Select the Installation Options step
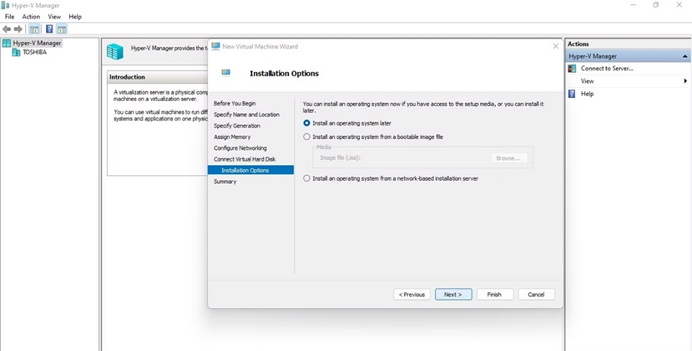Screen dimensions: 692x351 tap(251, 170)
